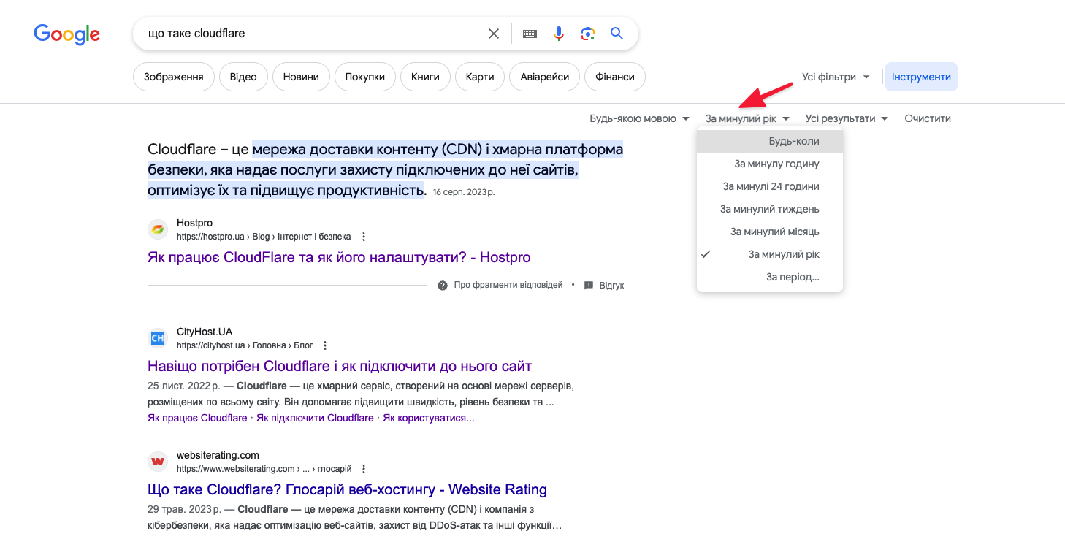Open the Фінанси filter chip
Image resolution: width=1065 pixels, height=550 pixels.
coord(615,77)
